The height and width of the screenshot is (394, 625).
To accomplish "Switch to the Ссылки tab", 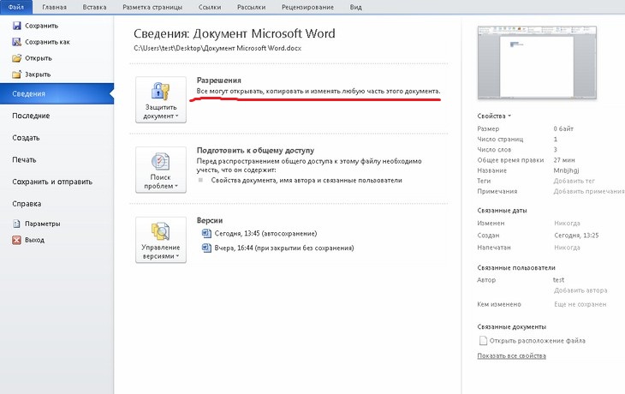I will pos(210,7).
